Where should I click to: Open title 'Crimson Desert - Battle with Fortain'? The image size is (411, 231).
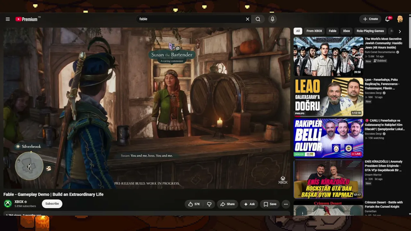[x=384, y=204]
